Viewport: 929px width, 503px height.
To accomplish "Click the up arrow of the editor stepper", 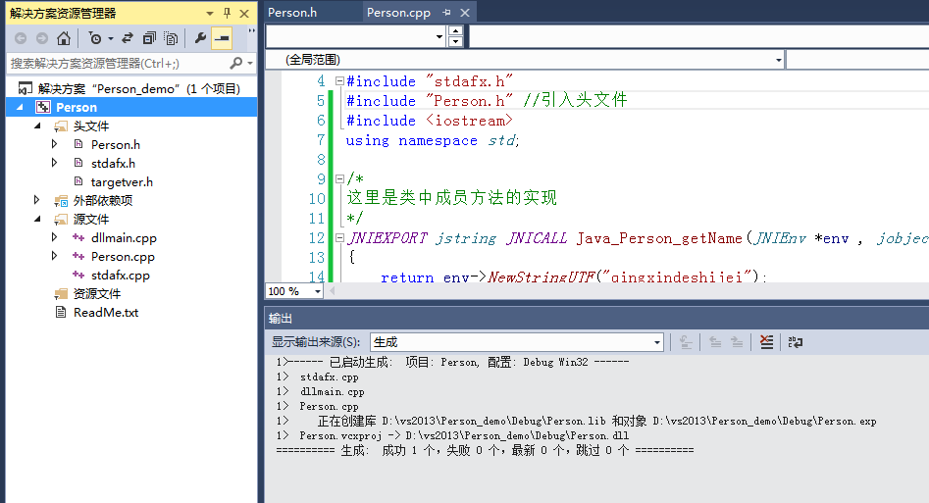I will [455, 31].
